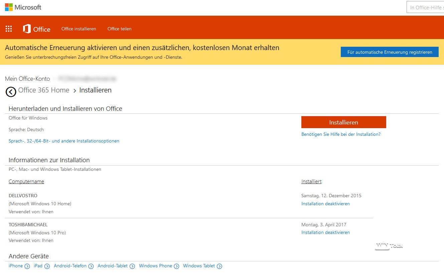Click the arrow icon next to Windows Phone

click(176, 266)
